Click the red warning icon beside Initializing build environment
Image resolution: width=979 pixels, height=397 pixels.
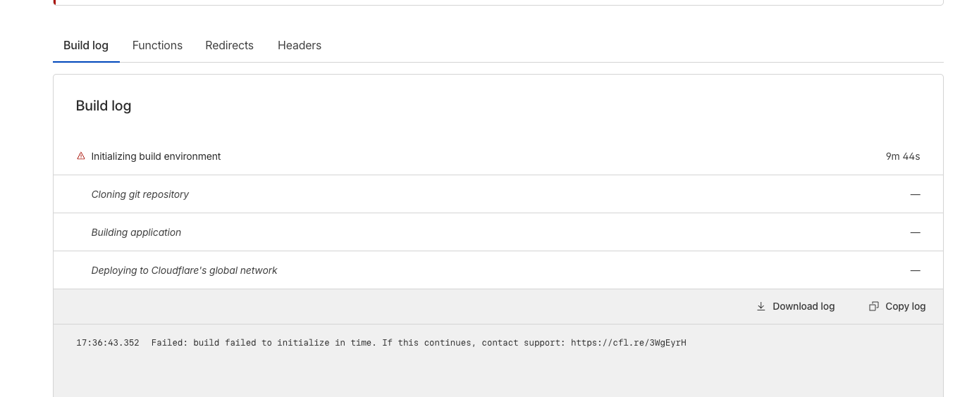pos(81,156)
